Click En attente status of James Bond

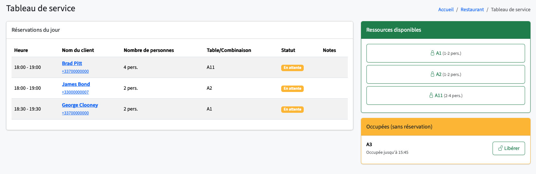(292, 88)
